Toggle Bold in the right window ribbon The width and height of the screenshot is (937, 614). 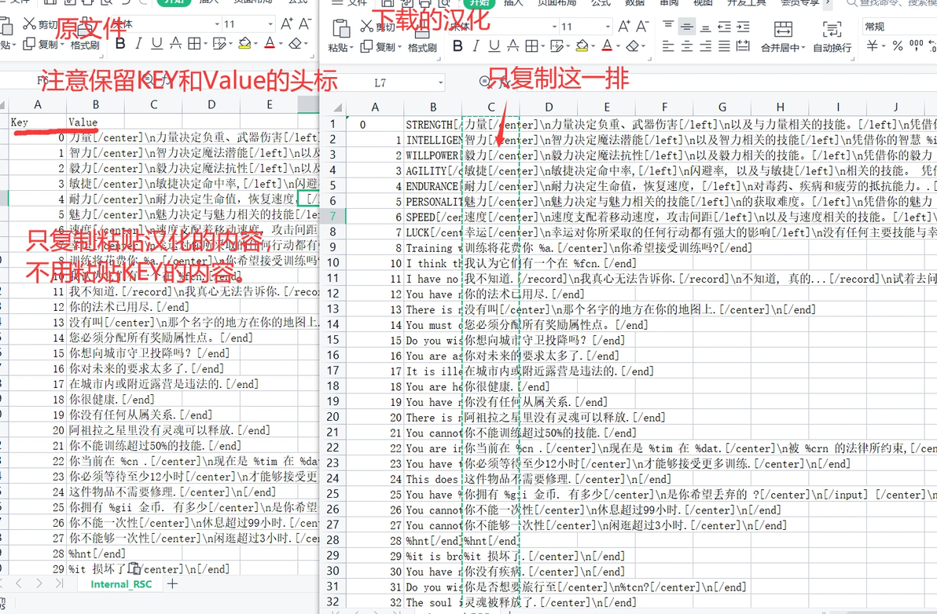coord(457,46)
